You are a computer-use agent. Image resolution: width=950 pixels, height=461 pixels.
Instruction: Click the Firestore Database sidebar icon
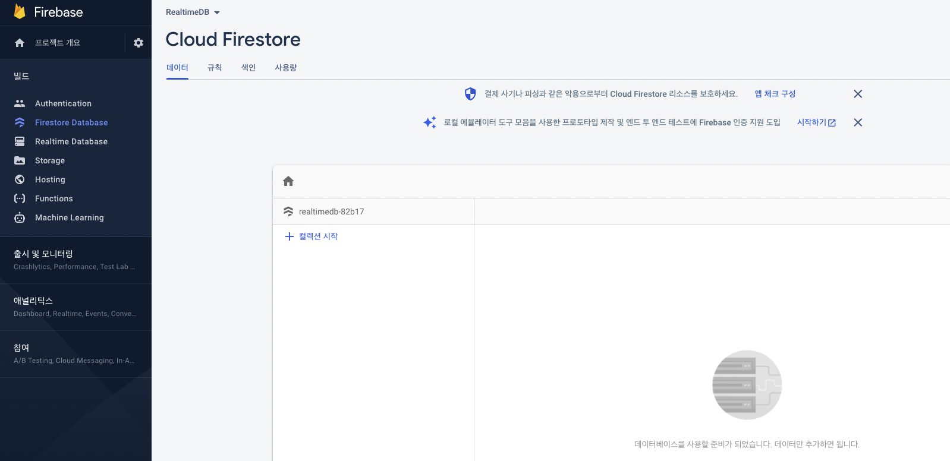coord(20,122)
